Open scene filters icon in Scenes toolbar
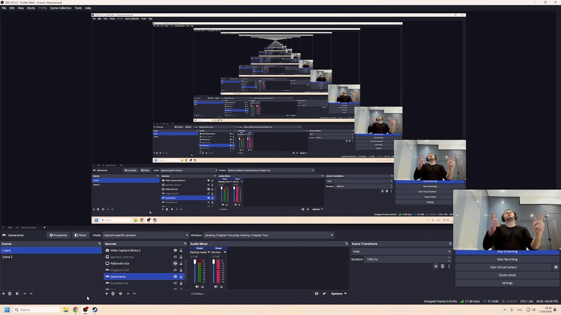 pyautogui.click(x=17, y=294)
